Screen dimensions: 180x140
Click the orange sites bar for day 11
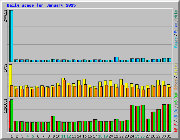(x=64, y=88)
